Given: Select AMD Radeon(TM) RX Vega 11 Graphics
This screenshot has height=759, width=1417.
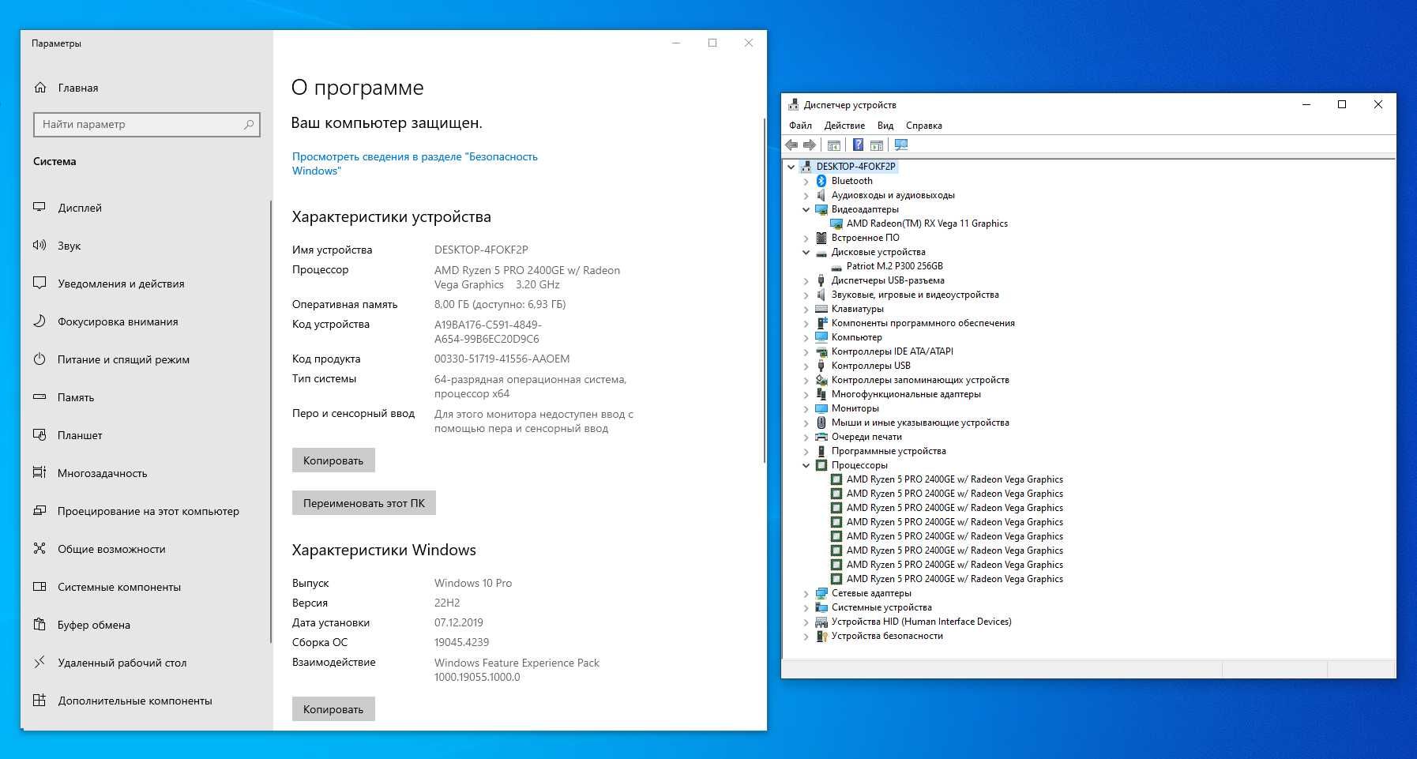Looking at the screenshot, I should tap(926, 224).
